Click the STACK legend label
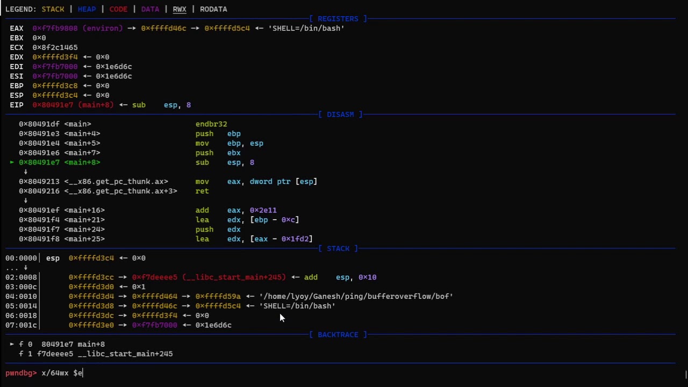688x387 pixels. pos(53,9)
